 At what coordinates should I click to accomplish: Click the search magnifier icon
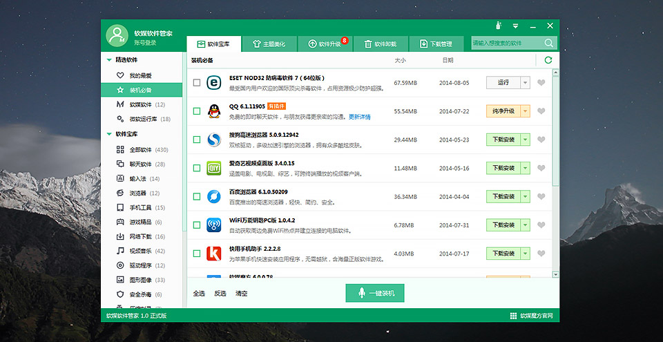click(x=548, y=43)
